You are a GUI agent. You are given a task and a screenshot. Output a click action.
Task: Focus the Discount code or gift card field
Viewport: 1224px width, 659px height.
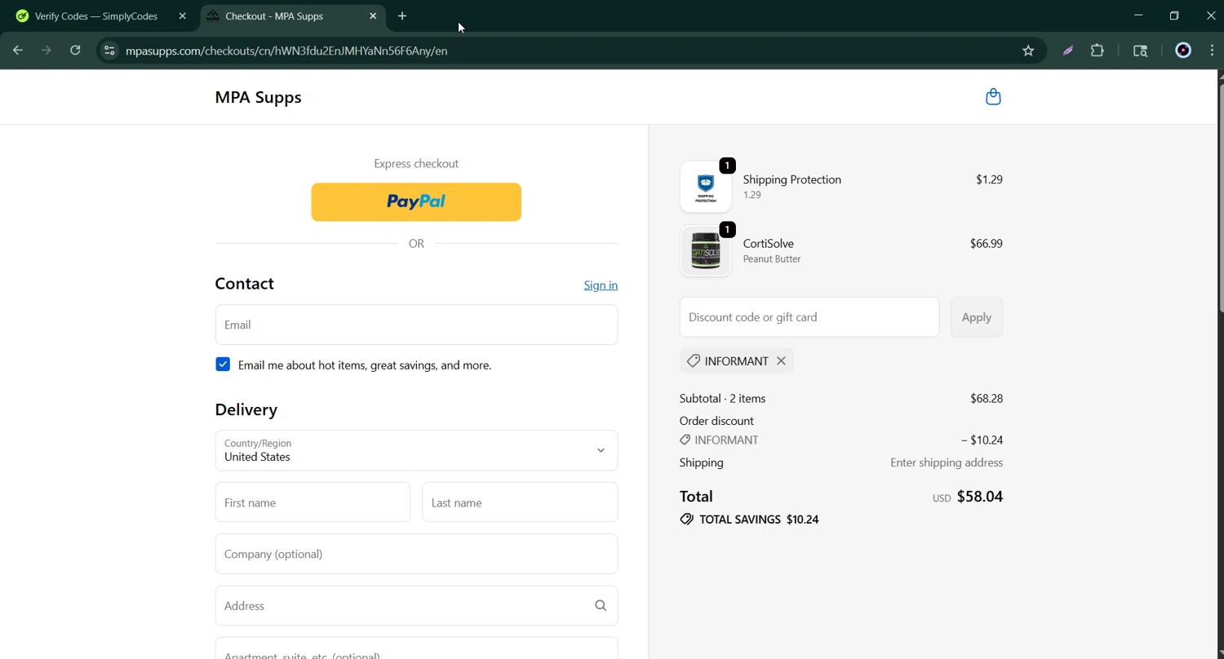coord(809,317)
